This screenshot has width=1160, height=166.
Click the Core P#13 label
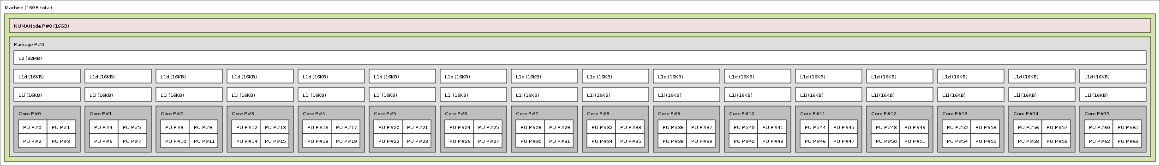[955, 114]
